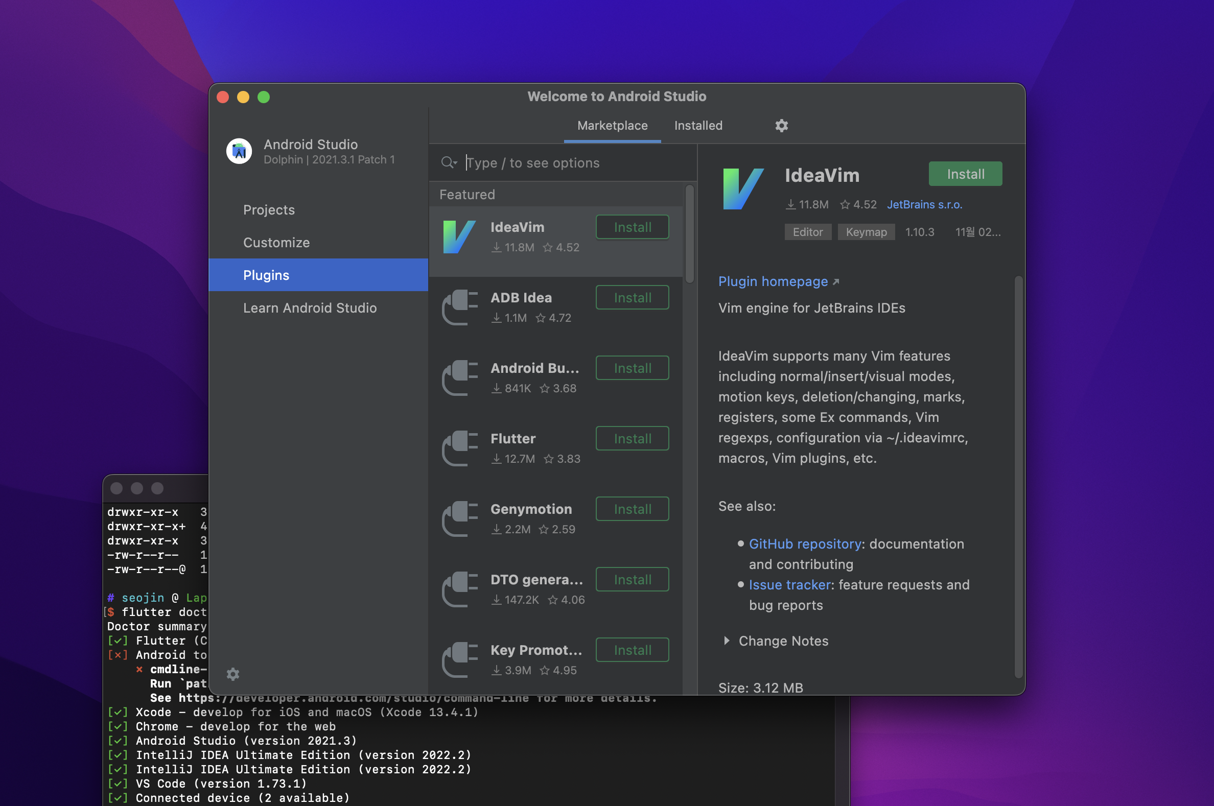
Task: Click the plugin search input field
Action: click(566, 163)
